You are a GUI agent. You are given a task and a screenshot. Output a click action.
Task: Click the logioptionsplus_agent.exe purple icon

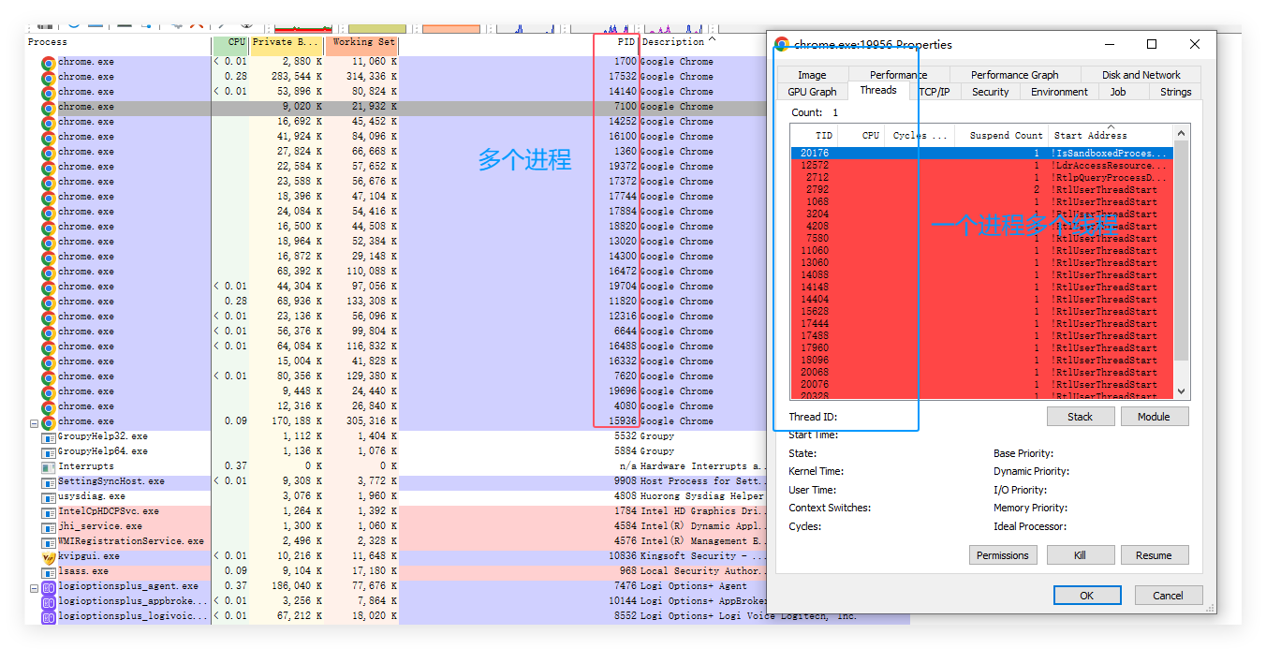[48, 587]
